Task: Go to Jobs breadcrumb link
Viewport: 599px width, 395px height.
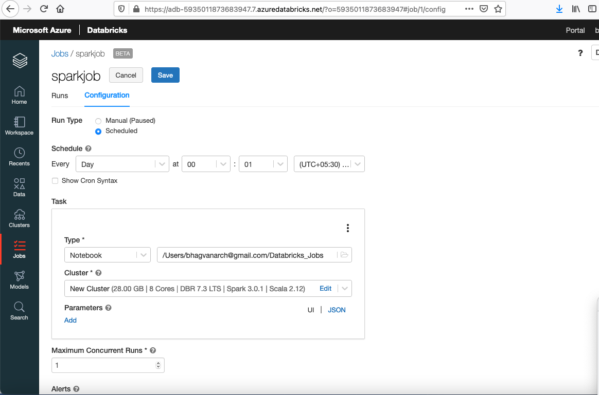Action: click(60, 53)
